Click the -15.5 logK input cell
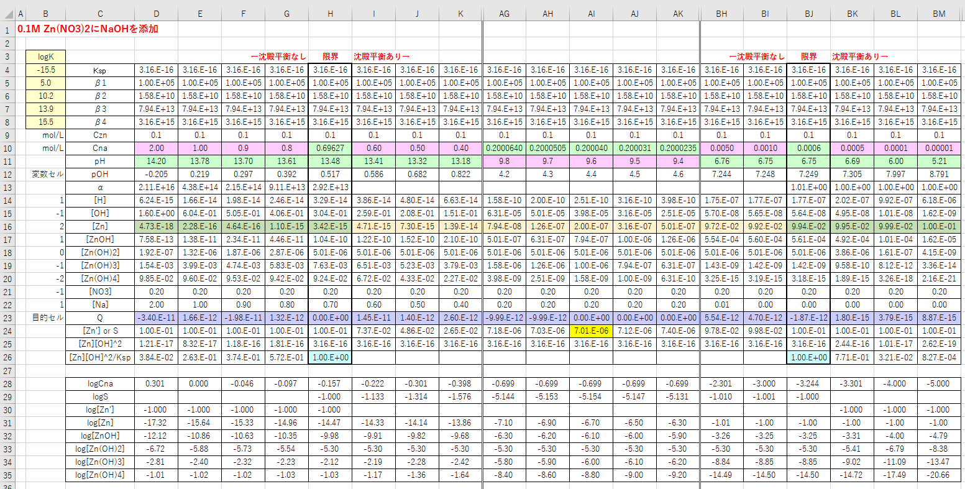Screen dimensions: 965x489 pyautogui.click(x=46, y=70)
